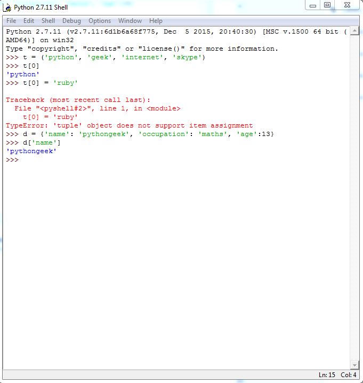Click the scrollbar down arrow
This screenshot has width=363, height=383.
tap(354, 365)
